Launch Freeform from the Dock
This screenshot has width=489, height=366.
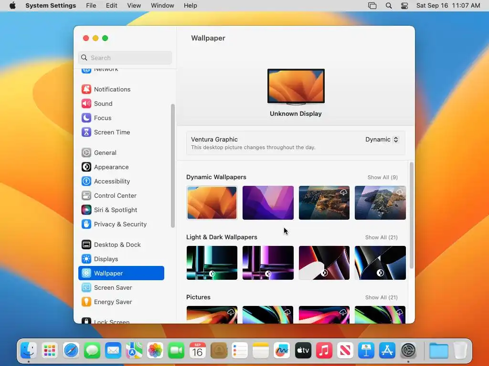[282, 350]
